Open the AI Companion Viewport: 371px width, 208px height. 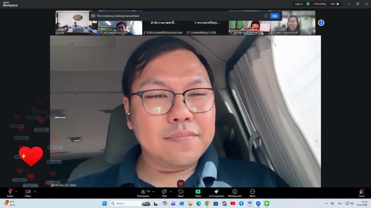216,192
